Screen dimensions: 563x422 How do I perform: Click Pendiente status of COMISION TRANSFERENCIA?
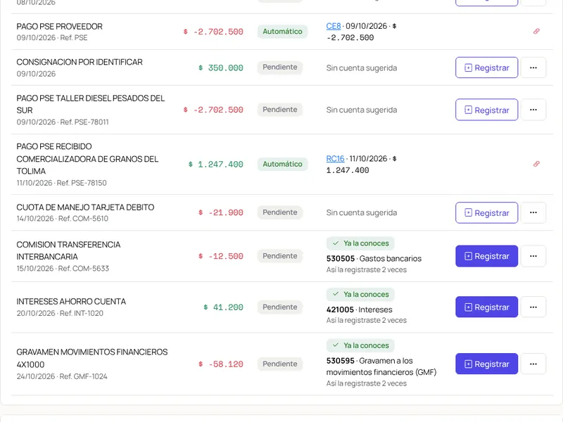point(279,256)
